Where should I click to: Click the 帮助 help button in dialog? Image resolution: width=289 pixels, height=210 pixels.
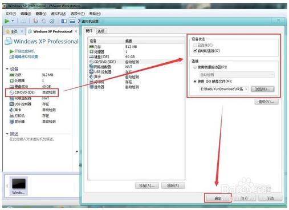[270, 199]
